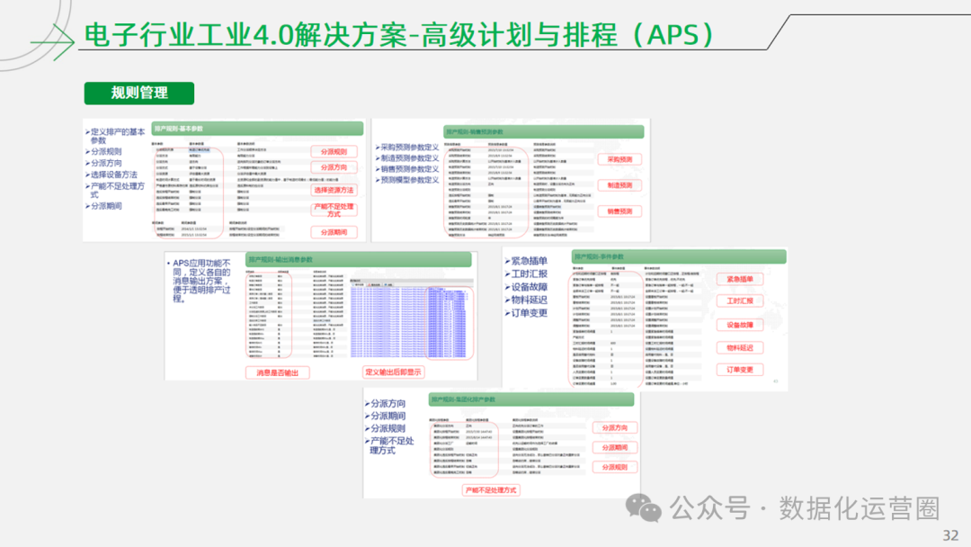This screenshot has width=971, height=547.
Task: Select the 排产规则-事件参数 panel header
Action: [x=679, y=256]
